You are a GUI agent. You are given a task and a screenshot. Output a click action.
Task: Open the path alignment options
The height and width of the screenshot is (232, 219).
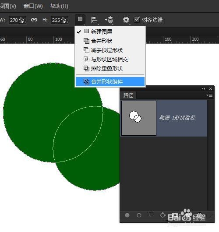click(94, 20)
